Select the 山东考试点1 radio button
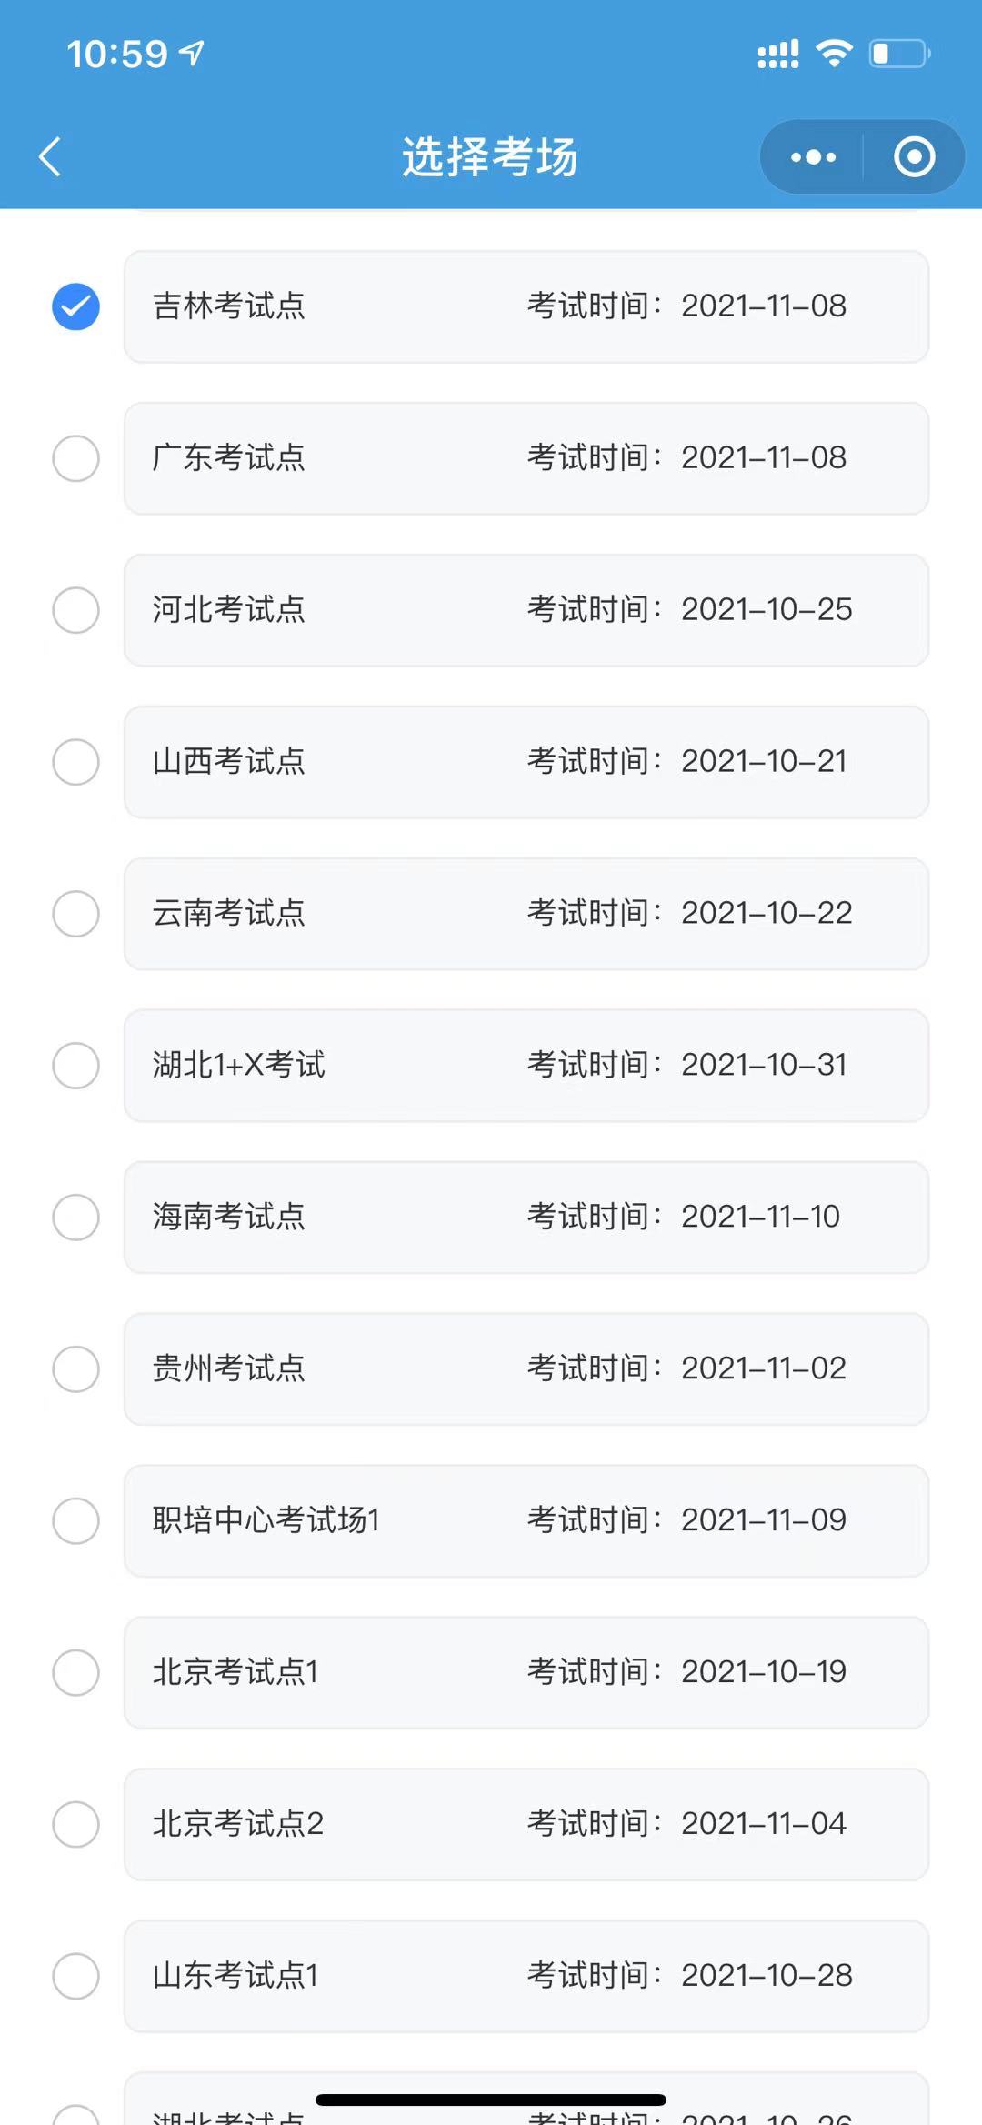This screenshot has width=982, height=2125. [75, 1977]
